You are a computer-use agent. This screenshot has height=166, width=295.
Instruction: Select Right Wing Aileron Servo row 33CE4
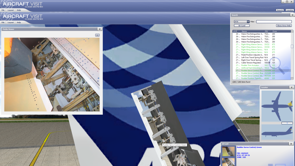tap(262, 47)
